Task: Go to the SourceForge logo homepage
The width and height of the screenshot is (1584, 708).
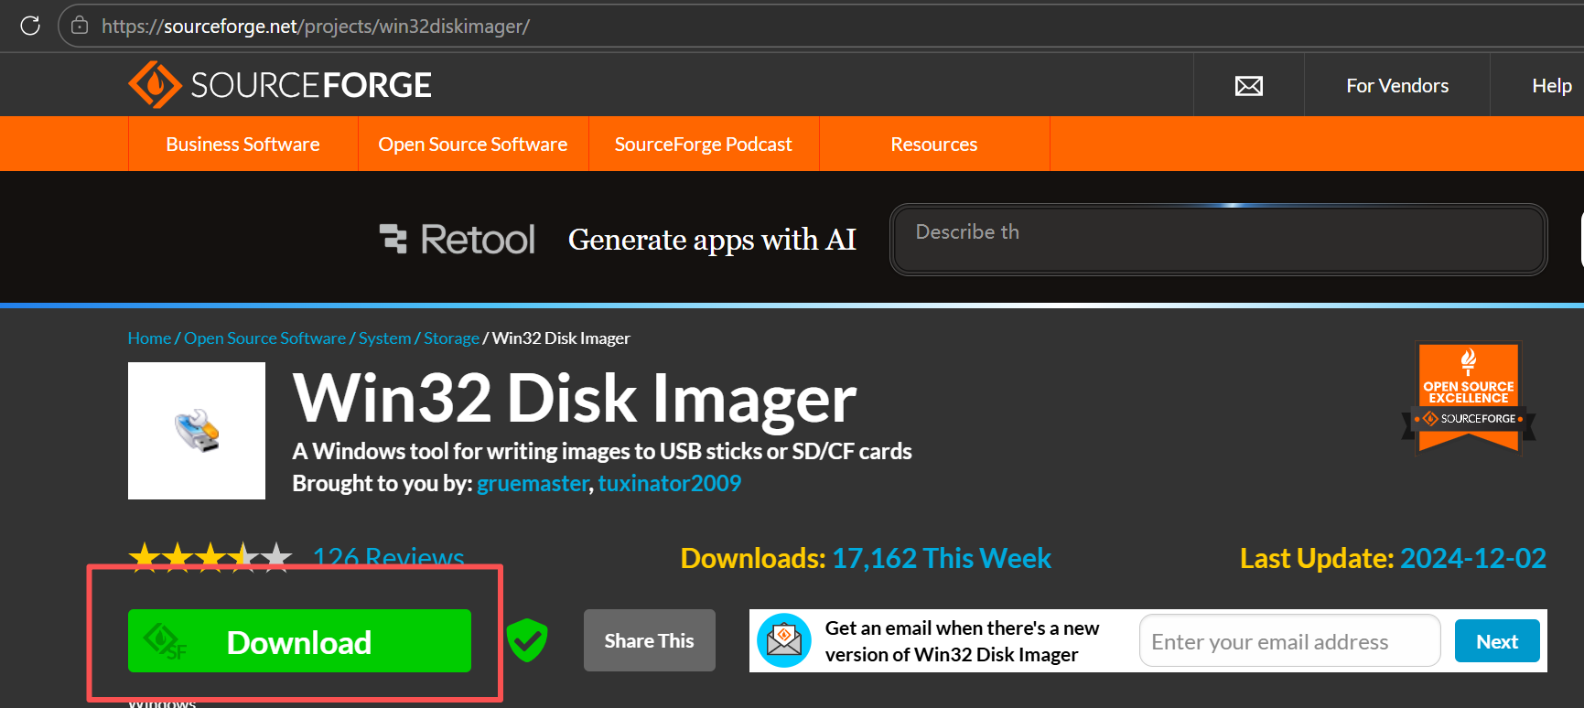Action: [280, 85]
